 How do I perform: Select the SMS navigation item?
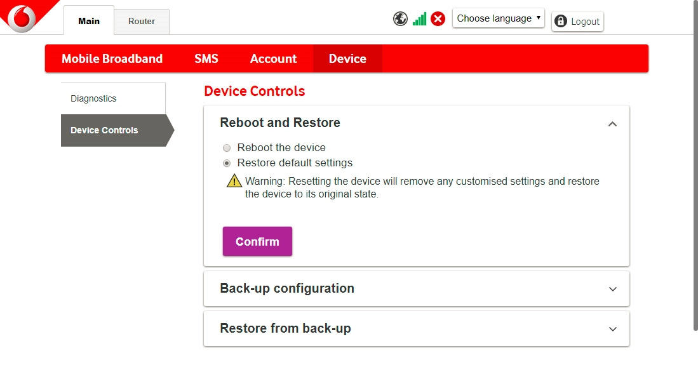click(206, 58)
